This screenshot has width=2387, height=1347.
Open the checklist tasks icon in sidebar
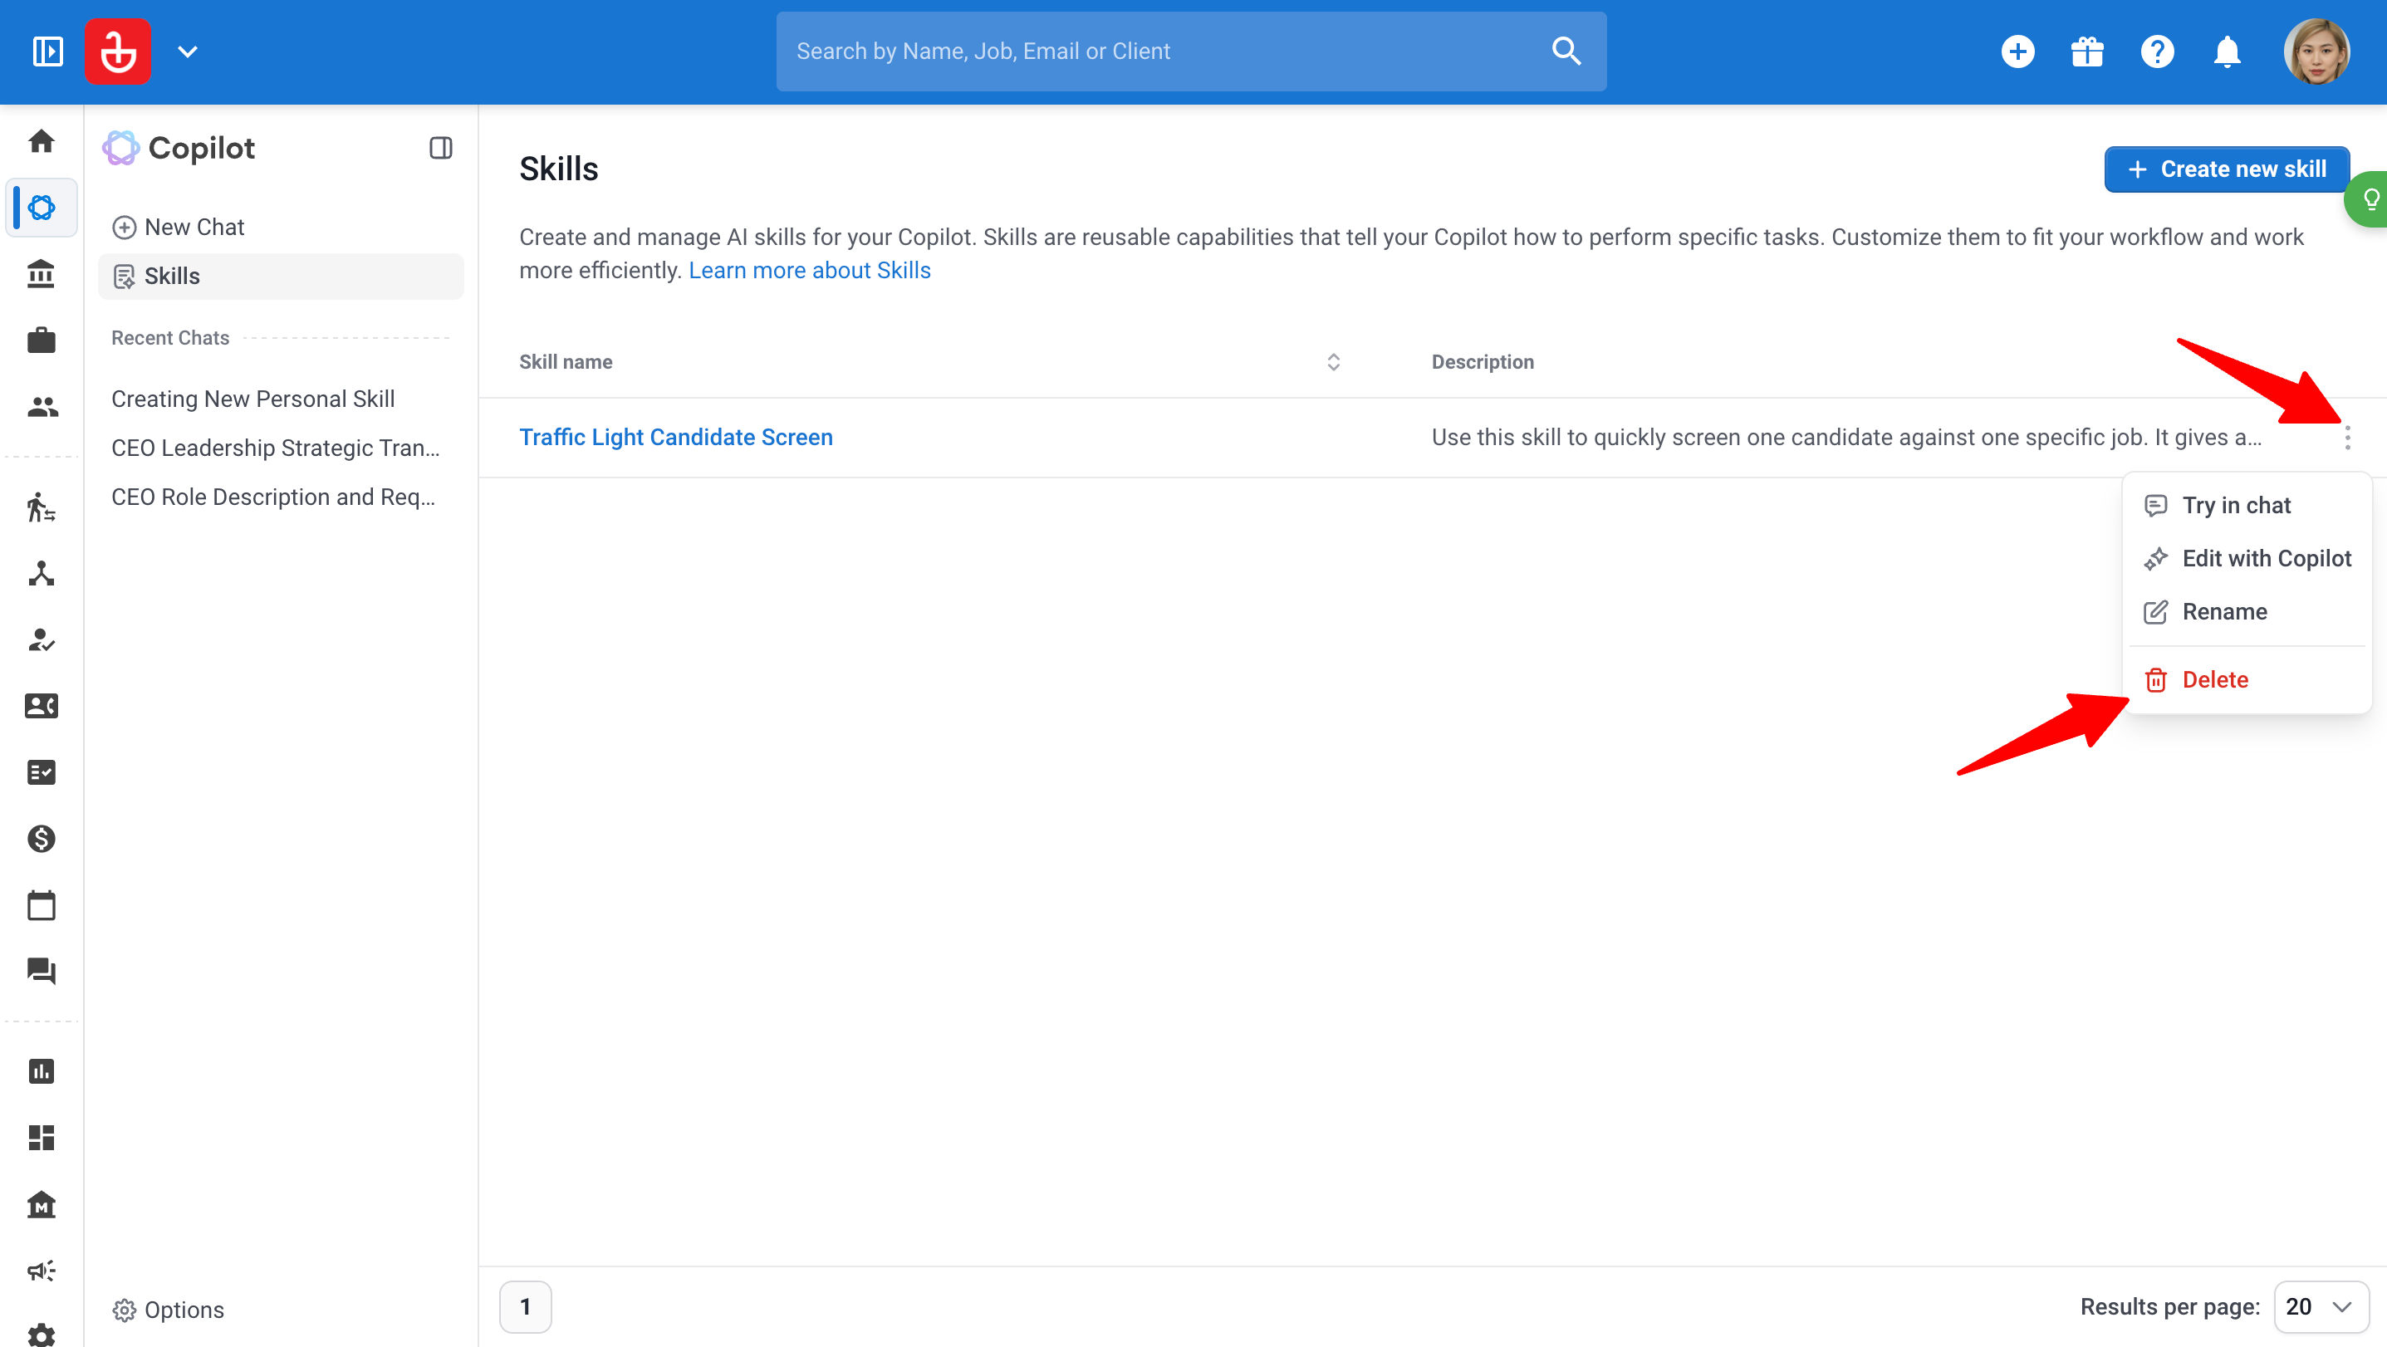point(41,772)
